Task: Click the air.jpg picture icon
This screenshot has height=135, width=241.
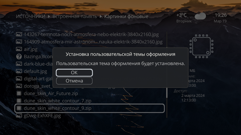Action: (x=19, y=49)
